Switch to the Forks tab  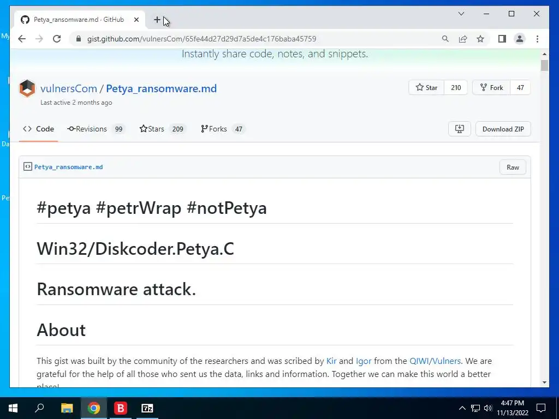click(223, 129)
